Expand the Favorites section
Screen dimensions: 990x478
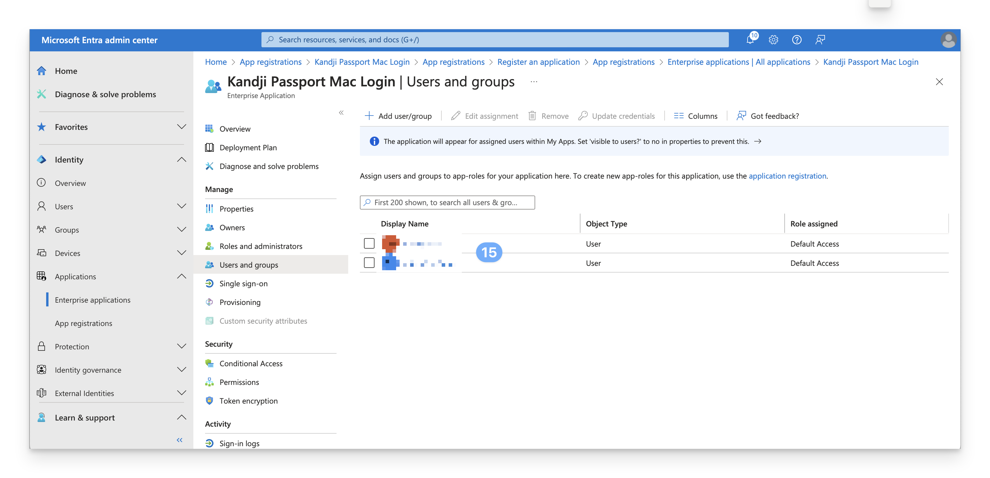coord(181,127)
